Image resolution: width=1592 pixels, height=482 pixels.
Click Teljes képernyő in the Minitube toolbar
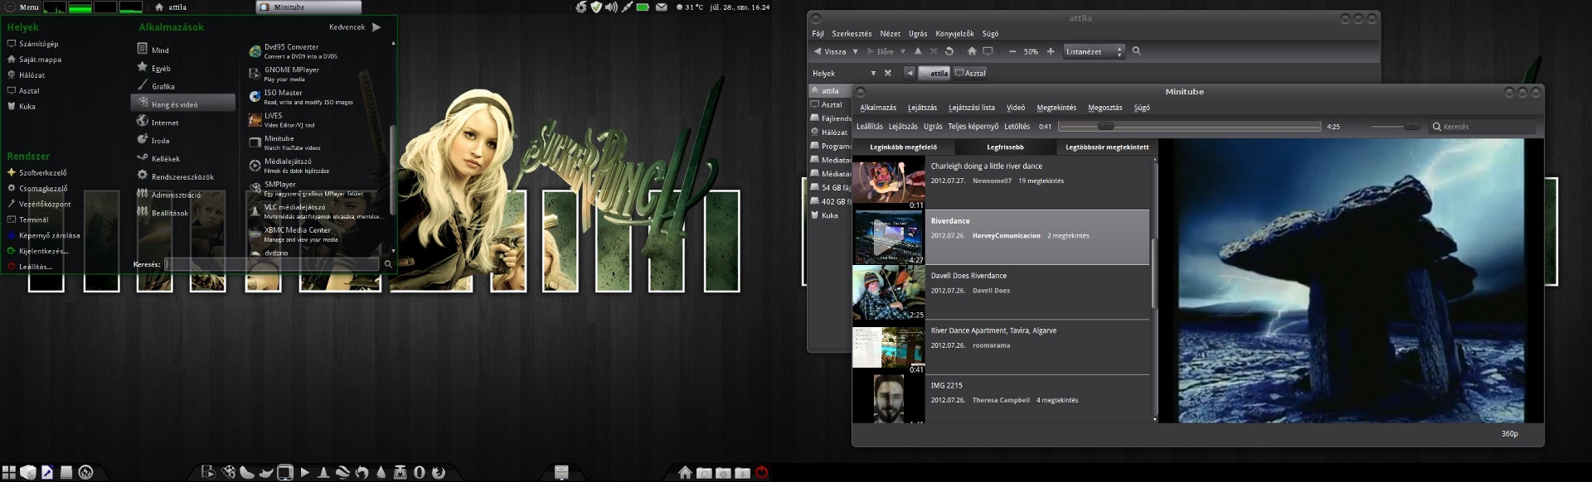tap(973, 127)
